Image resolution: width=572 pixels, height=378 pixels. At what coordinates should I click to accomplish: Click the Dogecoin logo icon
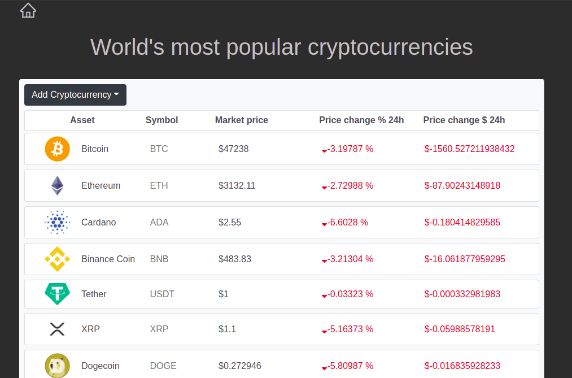coord(57,366)
